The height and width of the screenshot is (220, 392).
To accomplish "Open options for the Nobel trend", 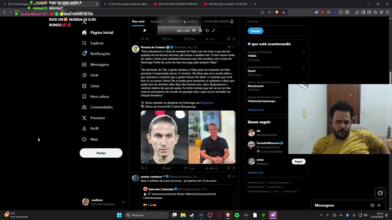I will (304, 67).
